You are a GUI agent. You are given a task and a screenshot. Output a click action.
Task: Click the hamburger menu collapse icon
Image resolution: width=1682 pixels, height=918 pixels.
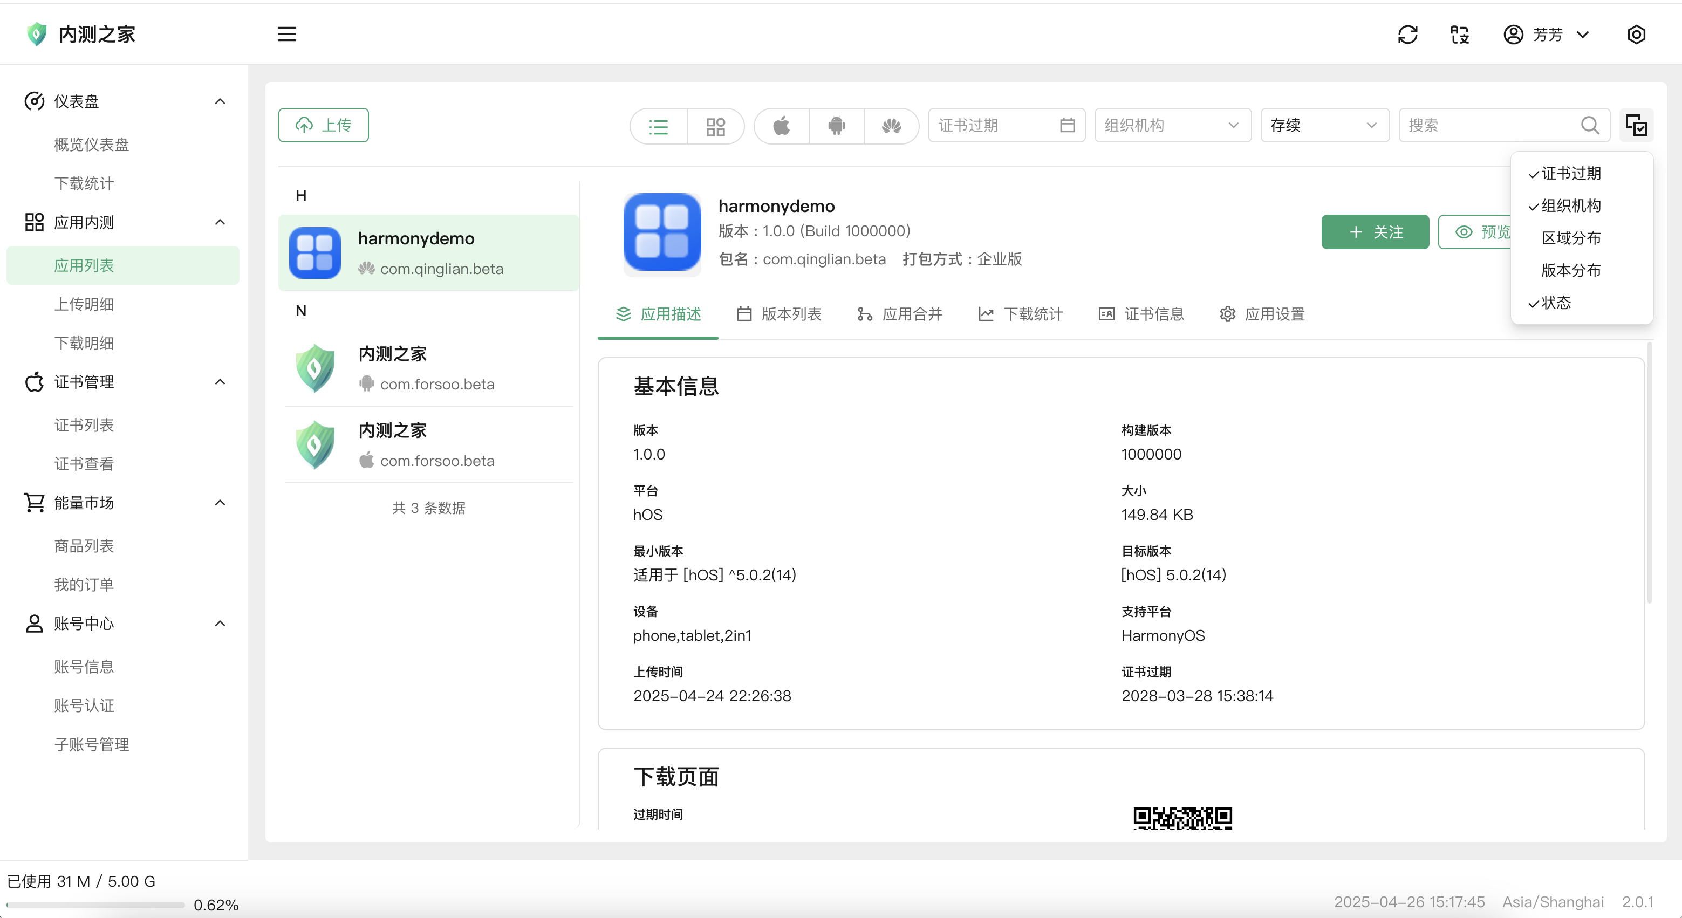[x=286, y=34]
